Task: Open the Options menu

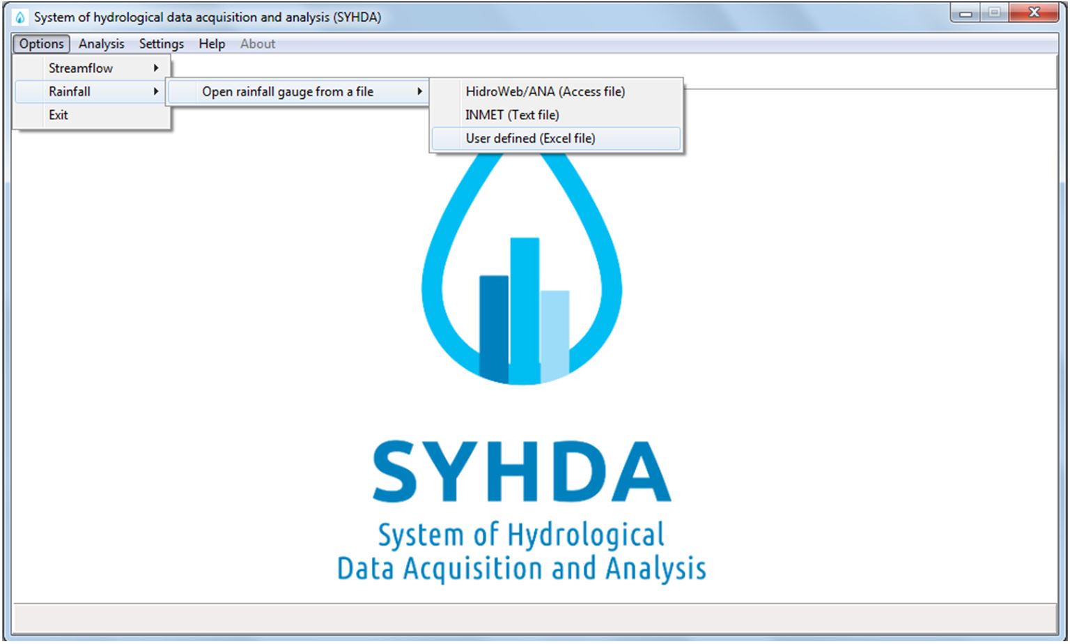Action: [40, 43]
